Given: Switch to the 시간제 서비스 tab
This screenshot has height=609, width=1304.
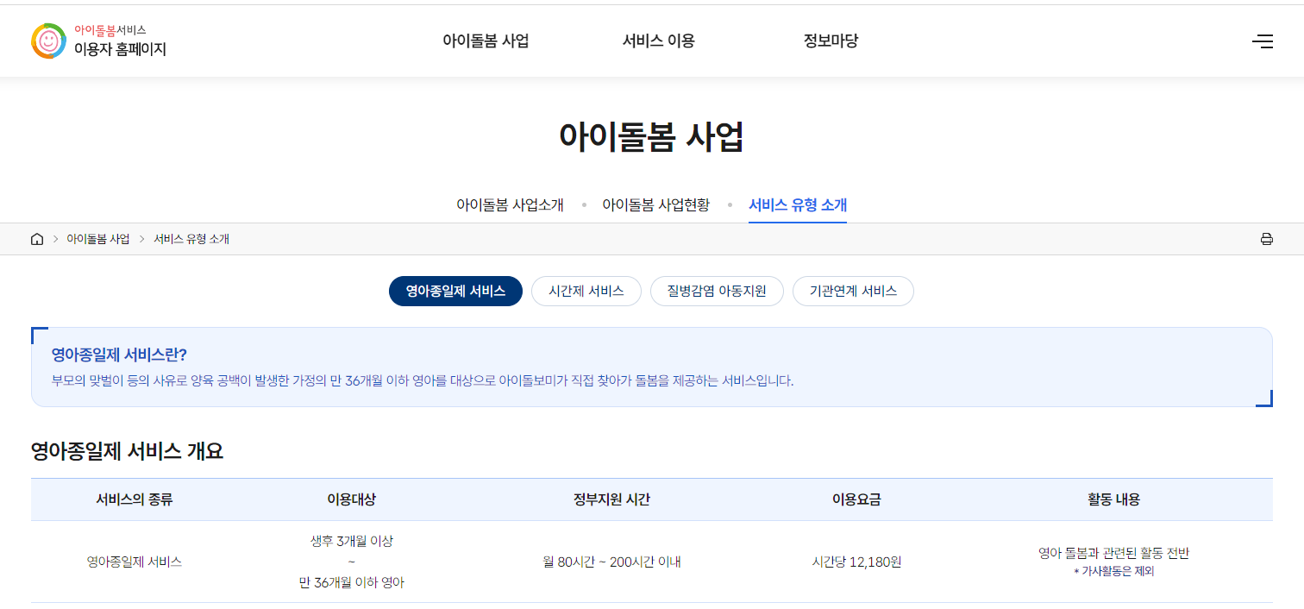Looking at the screenshot, I should click(586, 291).
